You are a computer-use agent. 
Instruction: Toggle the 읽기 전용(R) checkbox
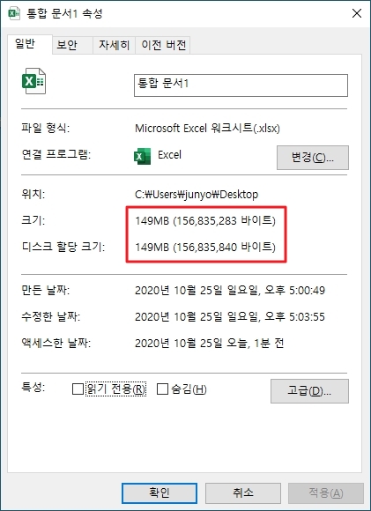point(78,389)
